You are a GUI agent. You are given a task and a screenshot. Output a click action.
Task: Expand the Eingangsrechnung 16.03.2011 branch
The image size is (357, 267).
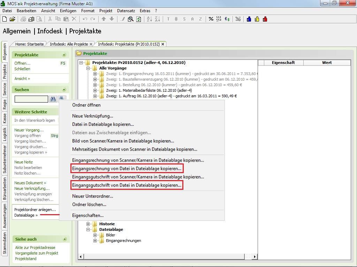pyautogui.click(x=95, y=74)
